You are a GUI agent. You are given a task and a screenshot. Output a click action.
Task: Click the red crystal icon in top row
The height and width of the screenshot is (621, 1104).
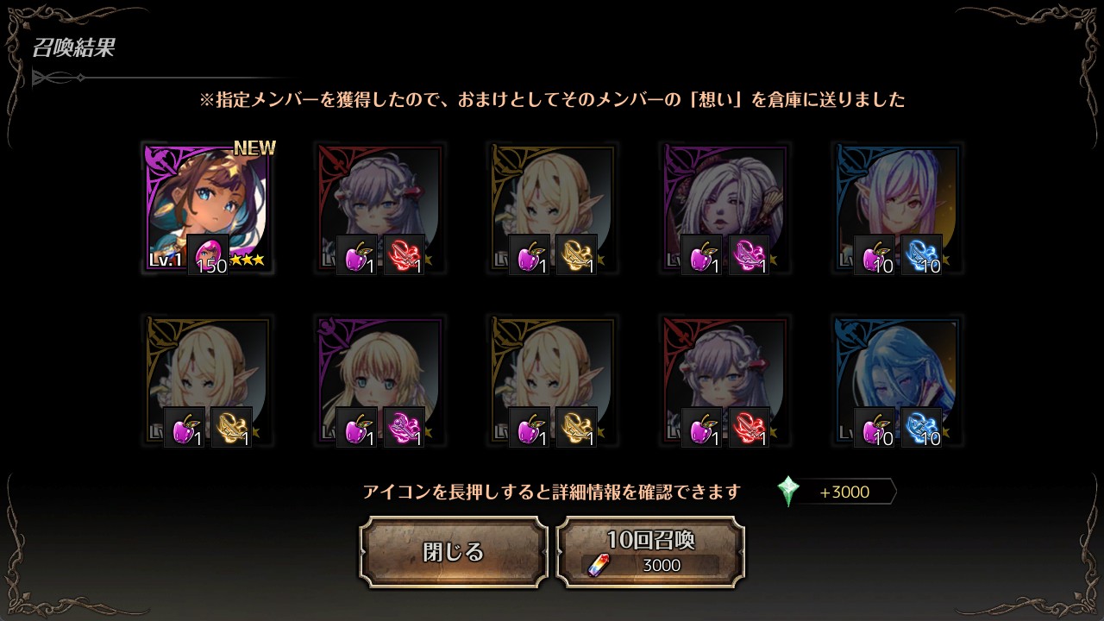pos(405,255)
